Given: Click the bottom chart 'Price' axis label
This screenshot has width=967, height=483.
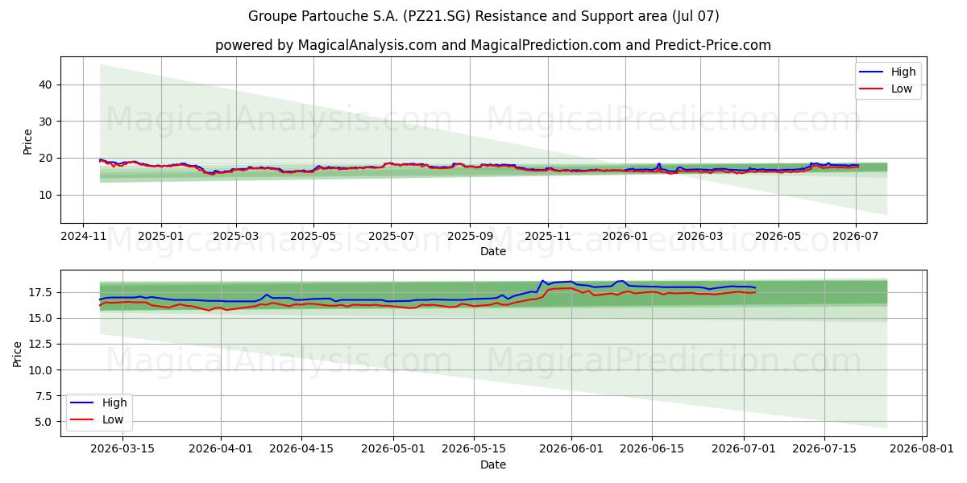Looking at the screenshot, I should point(18,353).
